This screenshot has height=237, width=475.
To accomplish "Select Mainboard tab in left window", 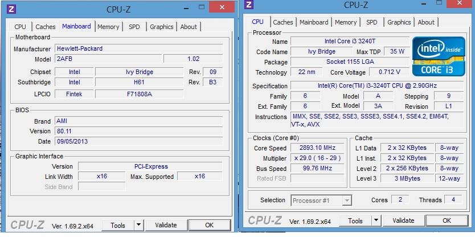I will click(x=77, y=26).
